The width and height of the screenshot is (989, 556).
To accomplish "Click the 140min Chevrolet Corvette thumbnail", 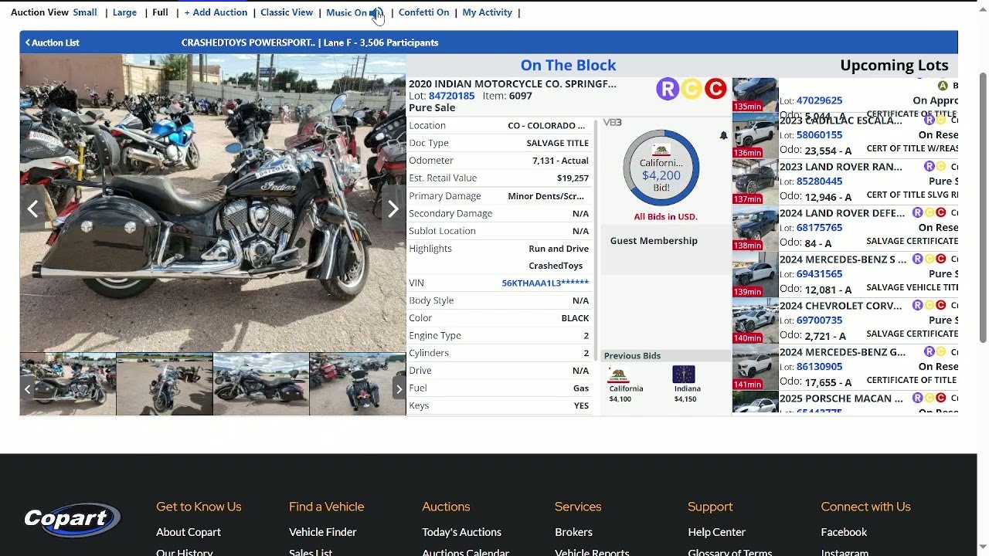I will [755, 320].
